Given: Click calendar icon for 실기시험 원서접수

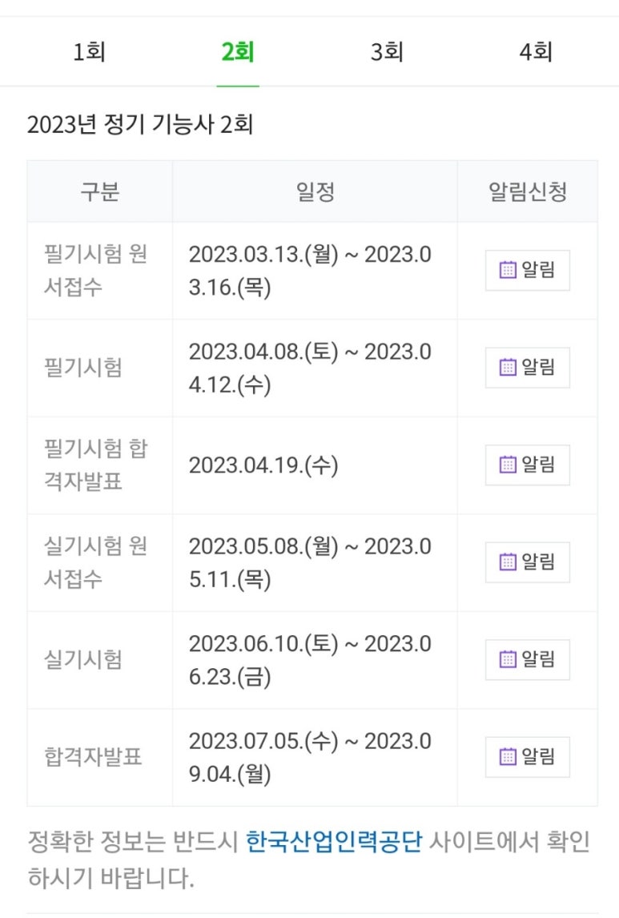Looking at the screenshot, I should click(507, 562).
